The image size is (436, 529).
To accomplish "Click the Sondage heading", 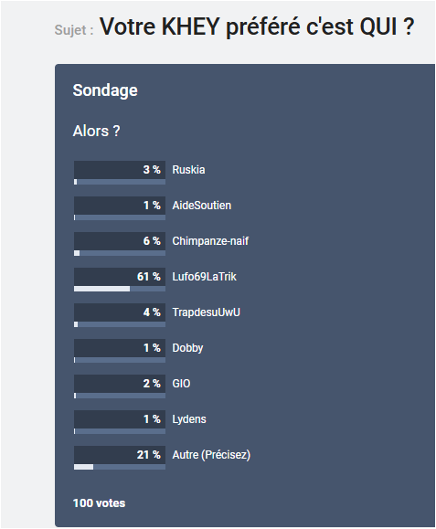I will tap(105, 90).
